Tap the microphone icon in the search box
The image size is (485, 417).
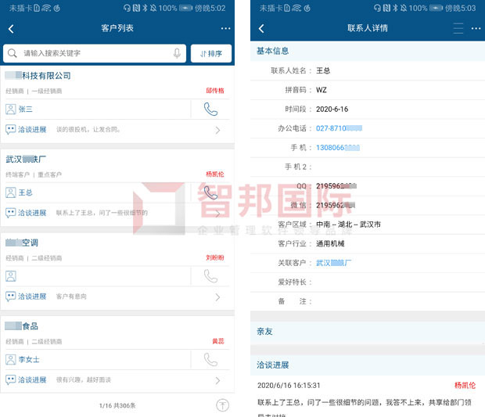click(177, 53)
